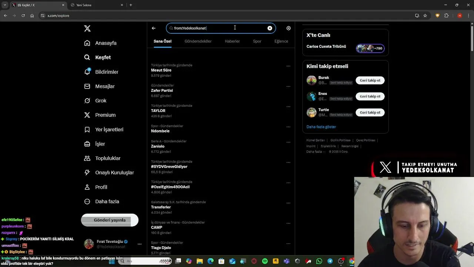Screen dimensions: 474x267
Task: Open Carlos Cuesta Tribünü live listener avatars
Action: [x=370, y=48]
